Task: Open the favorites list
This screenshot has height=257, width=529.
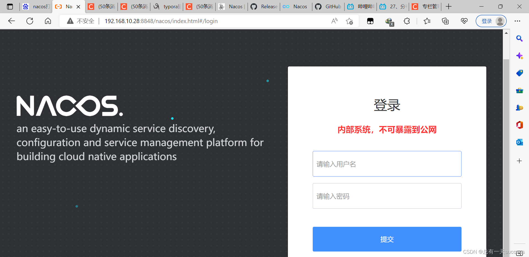Action: tap(427, 21)
